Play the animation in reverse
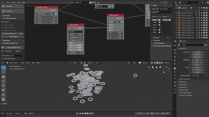 (x=85, y=113)
